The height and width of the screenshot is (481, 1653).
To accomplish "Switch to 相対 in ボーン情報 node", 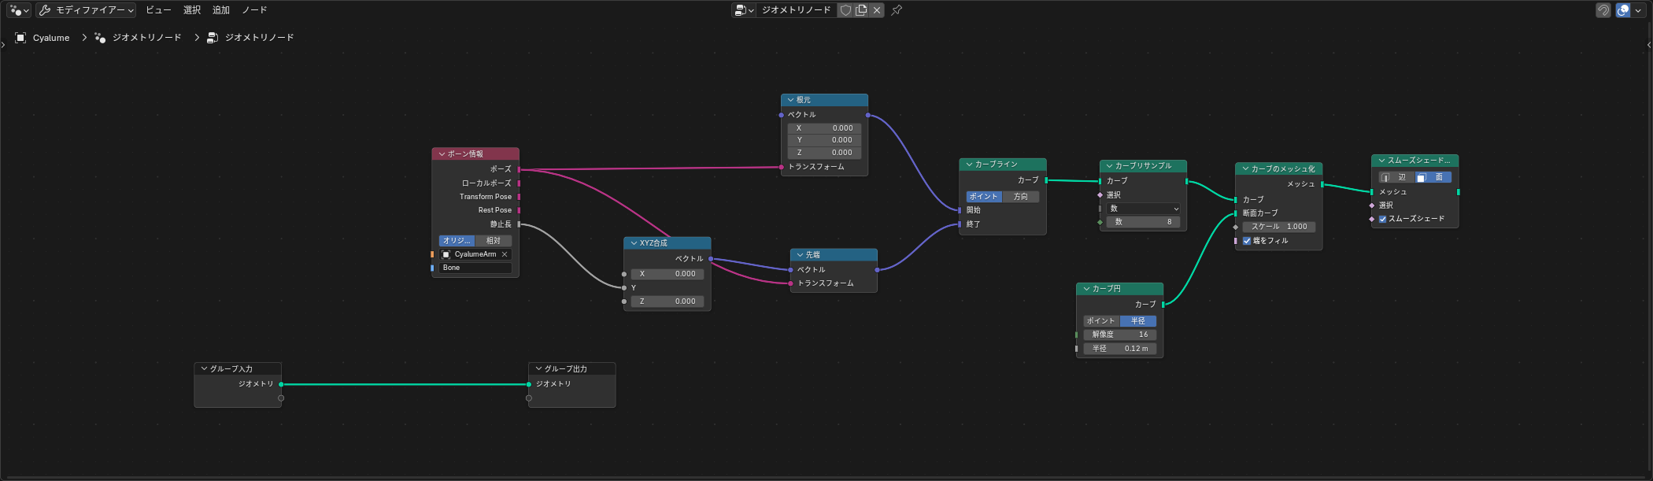I will (494, 241).
